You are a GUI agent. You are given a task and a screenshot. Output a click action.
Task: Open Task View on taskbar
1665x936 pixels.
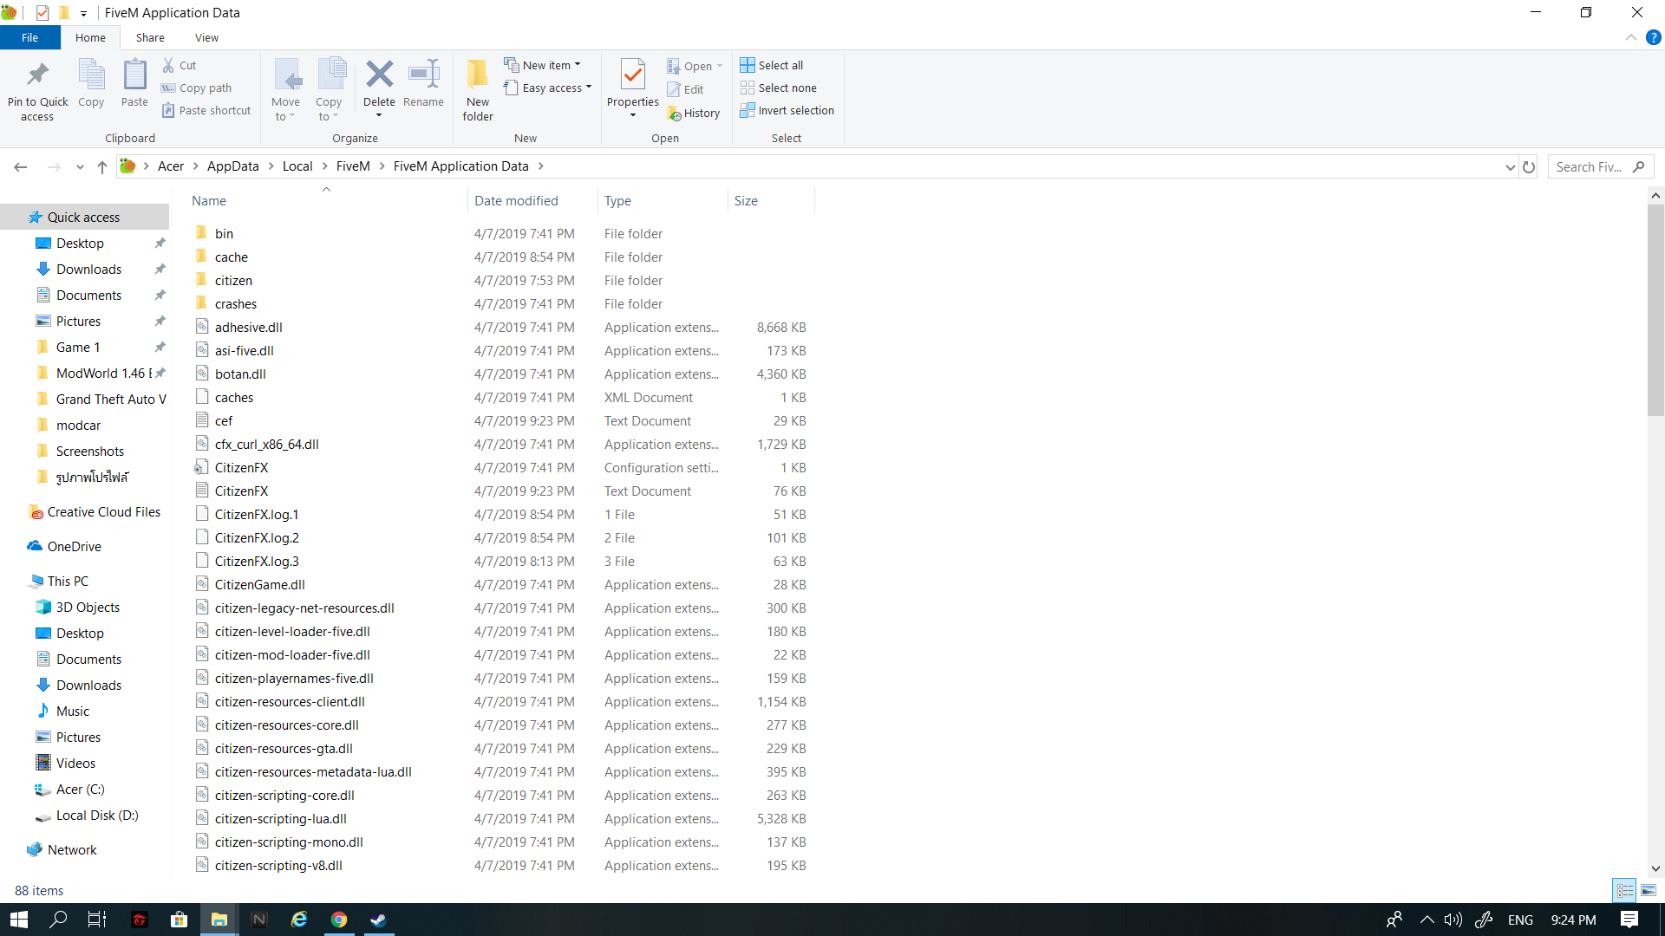97,920
